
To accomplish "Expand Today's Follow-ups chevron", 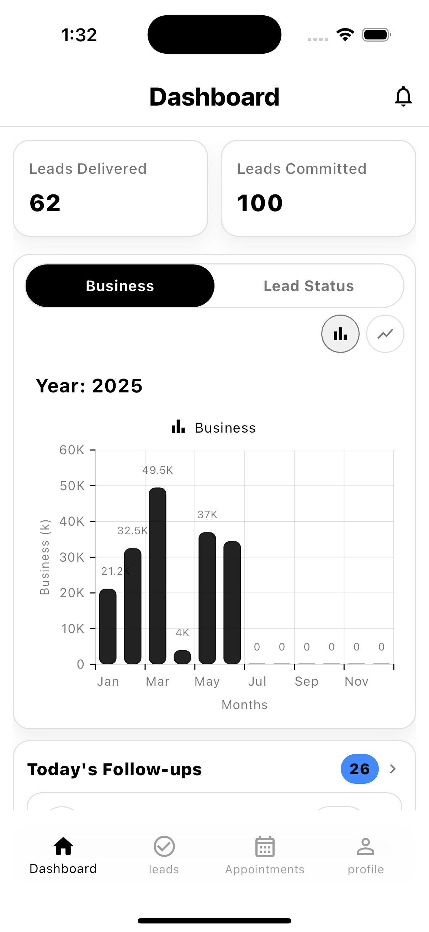I will [393, 769].
